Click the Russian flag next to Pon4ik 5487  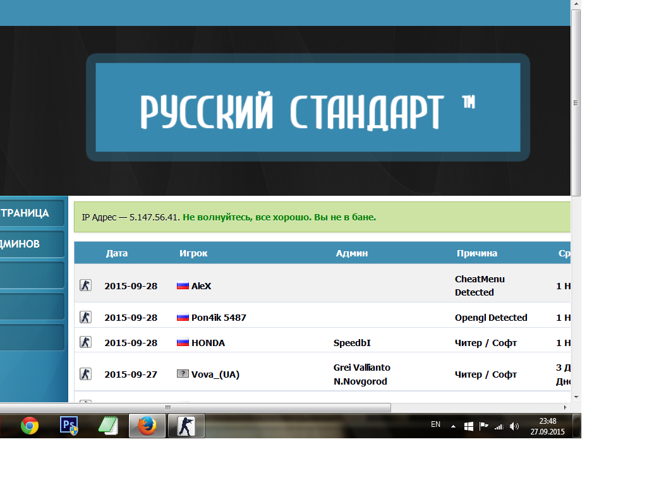point(183,317)
